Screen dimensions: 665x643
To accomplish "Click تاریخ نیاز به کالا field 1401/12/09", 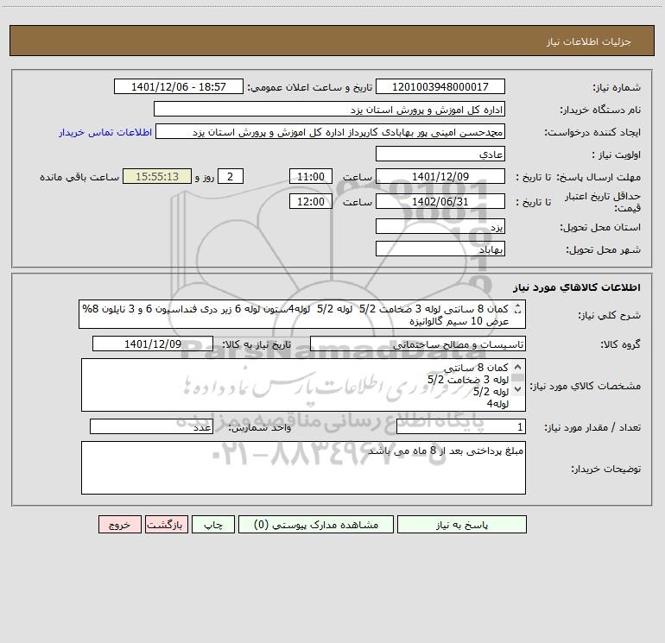I will [153, 344].
